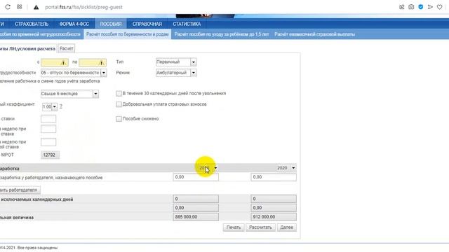Switch to 'Расчёт пособия по уходу за ребёнком' tab
The width and height of the screenshot is (449, 252).
[222, 34]
